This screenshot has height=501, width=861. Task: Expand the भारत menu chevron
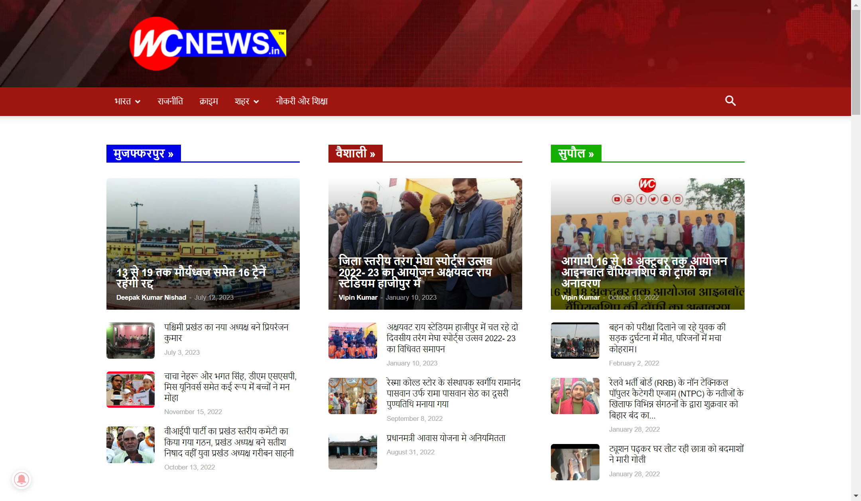(x=138, y=102)
